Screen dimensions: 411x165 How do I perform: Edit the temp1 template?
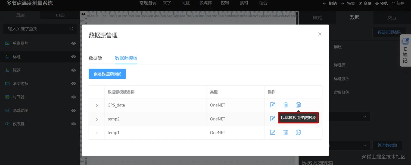pyautogui.click(x=273, y=132)
